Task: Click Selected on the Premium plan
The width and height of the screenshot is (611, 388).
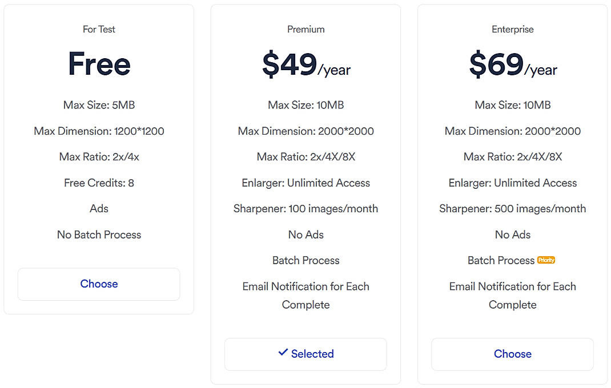Action: (305, 354)
